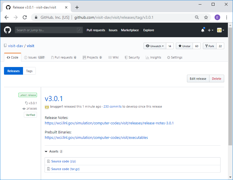Viewport: 233px width, 180px height.
Task: Click the browser back arrow
Action: pos(7,17)
